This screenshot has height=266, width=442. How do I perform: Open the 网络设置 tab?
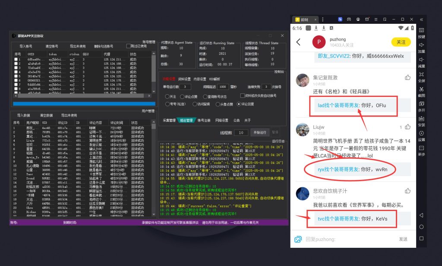[221, 120]
